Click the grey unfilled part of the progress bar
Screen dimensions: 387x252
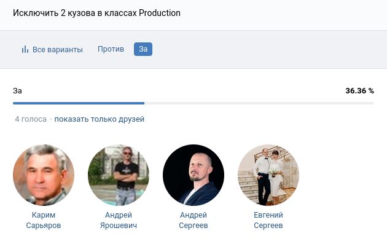point(258,103)
